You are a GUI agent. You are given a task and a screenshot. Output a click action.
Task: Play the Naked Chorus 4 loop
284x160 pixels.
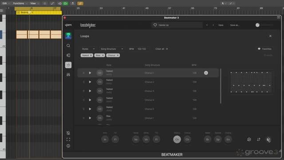click(x=90, y=100)
